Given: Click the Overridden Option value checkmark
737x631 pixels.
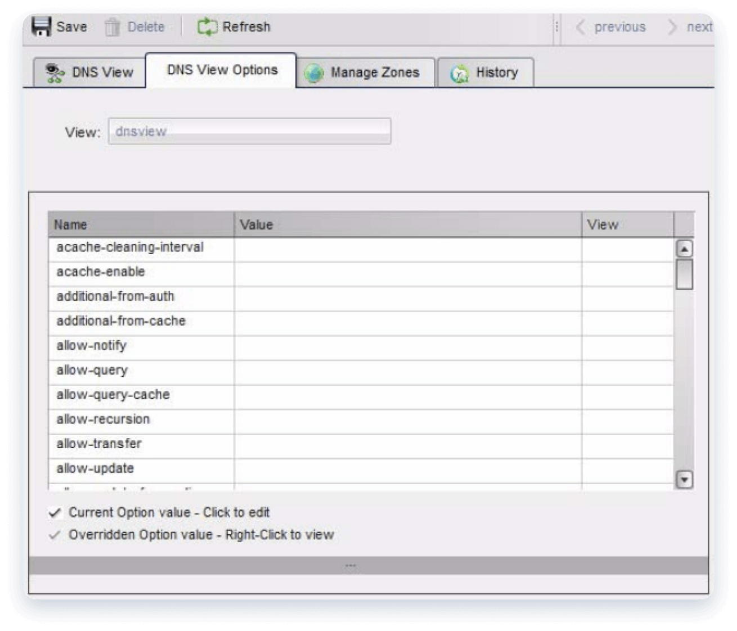Looking at the screenshot, I should 55,535.
